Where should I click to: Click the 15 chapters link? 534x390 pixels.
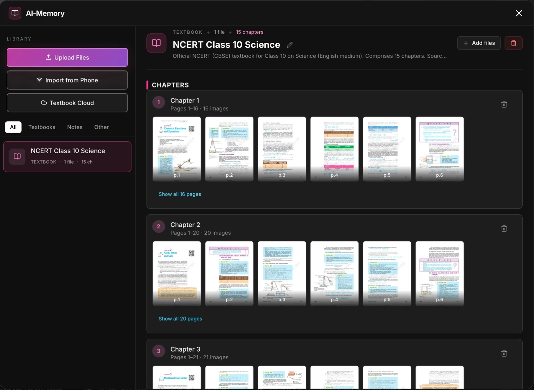pyautogui.click(x=250, y=32)
